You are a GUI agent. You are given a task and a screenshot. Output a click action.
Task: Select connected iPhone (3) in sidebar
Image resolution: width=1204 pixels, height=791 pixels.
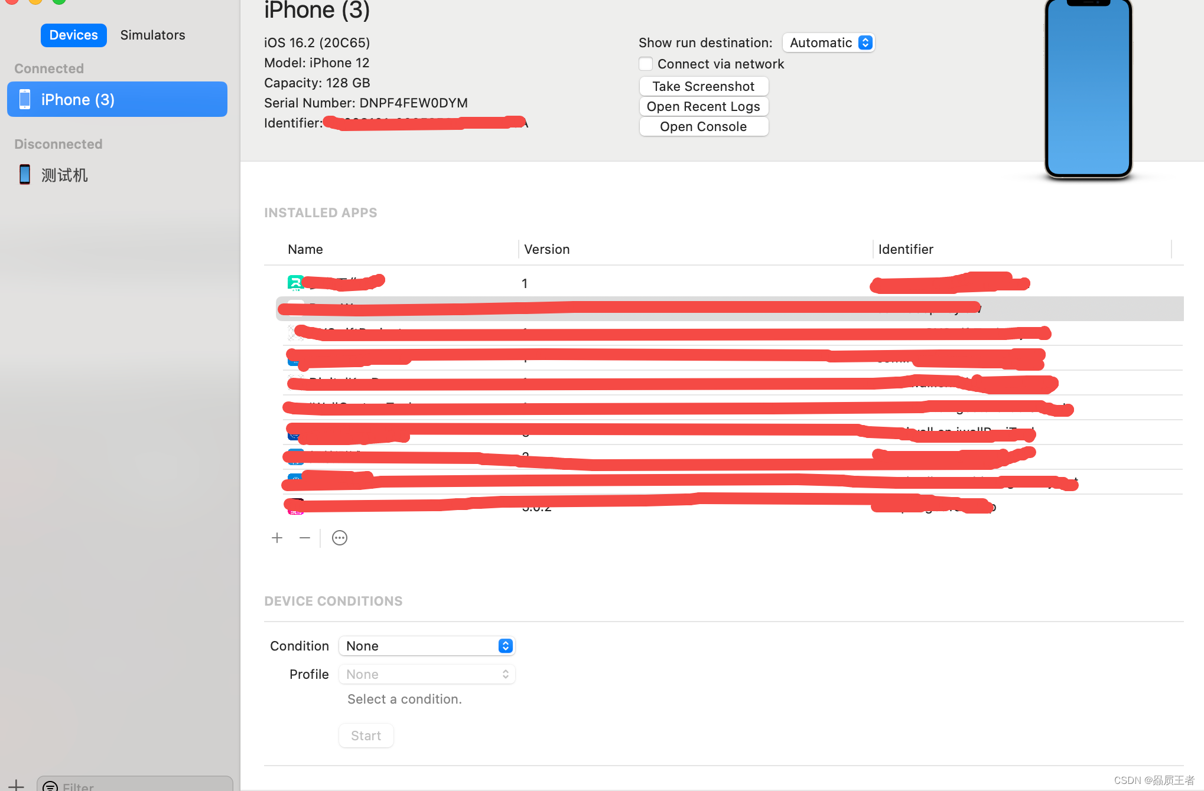coord(117,99)
